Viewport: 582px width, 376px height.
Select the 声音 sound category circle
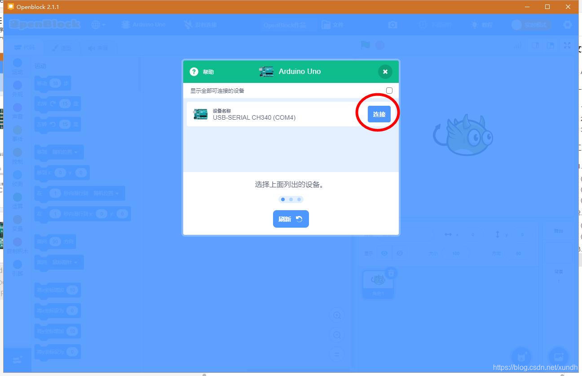click(17, 108)
